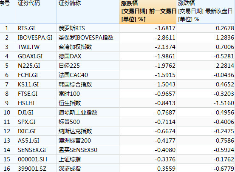Image resolution: width=235 pixels, height=172 pixels.
Task: Select name 澳洲标普200
Action: [75, 140]
